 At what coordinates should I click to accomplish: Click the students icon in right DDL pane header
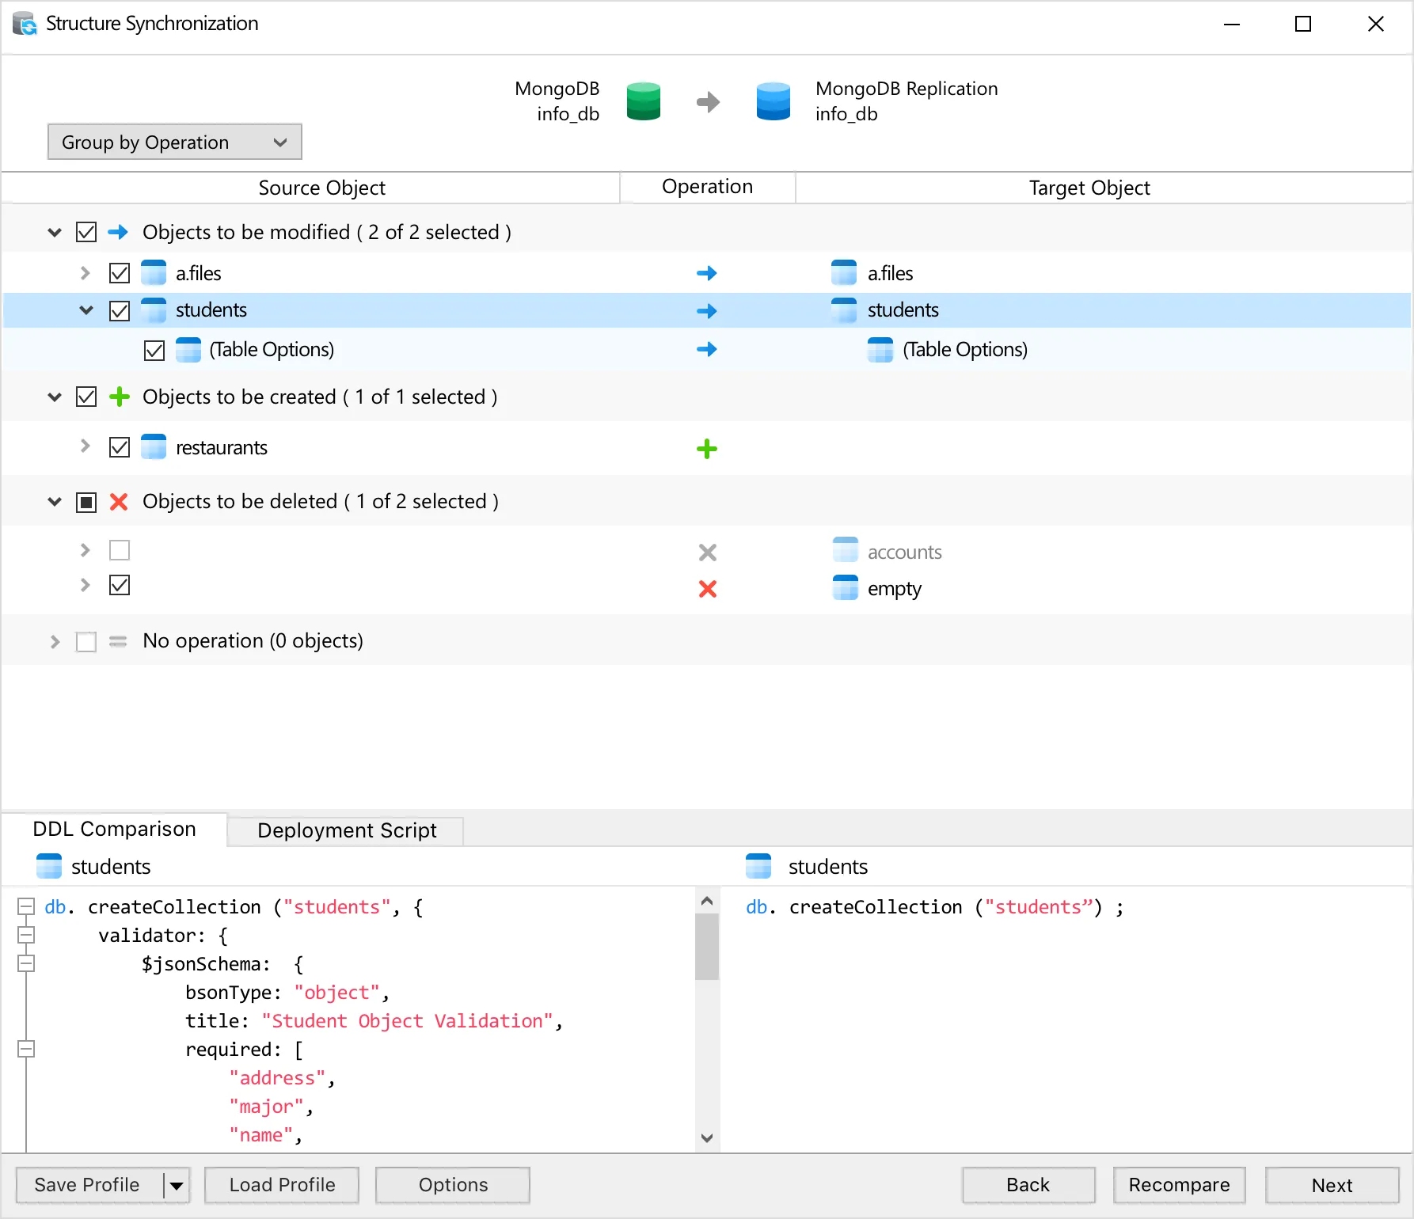(x=758, y=866)
